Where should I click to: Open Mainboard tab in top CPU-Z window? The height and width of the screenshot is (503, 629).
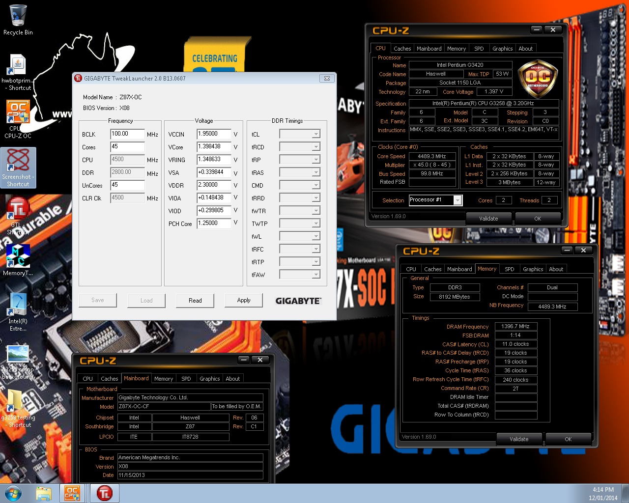(x=429, y=49)
